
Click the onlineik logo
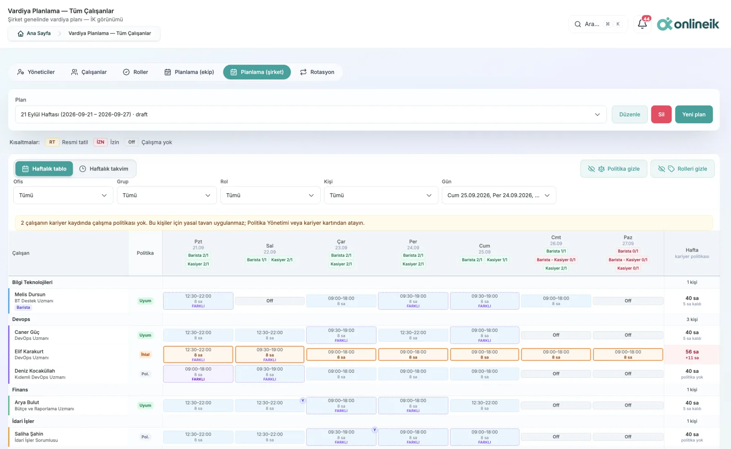click(x=688, y=24)
